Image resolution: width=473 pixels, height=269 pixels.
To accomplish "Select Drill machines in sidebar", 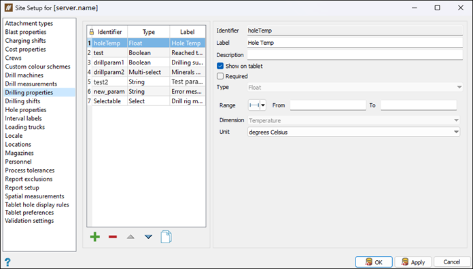I will pyautogui.click(x=24, y=75).
